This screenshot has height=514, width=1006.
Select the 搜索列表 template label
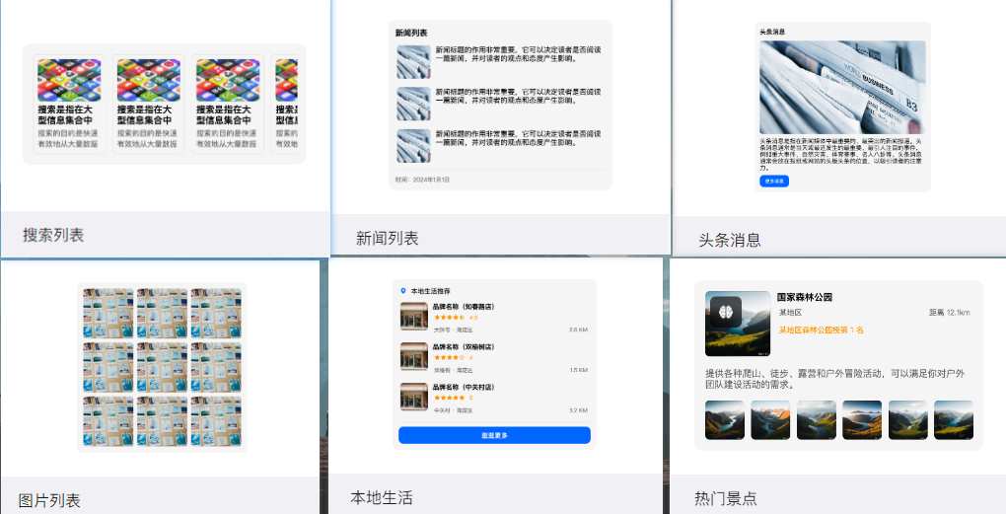(x=53, y=235)
